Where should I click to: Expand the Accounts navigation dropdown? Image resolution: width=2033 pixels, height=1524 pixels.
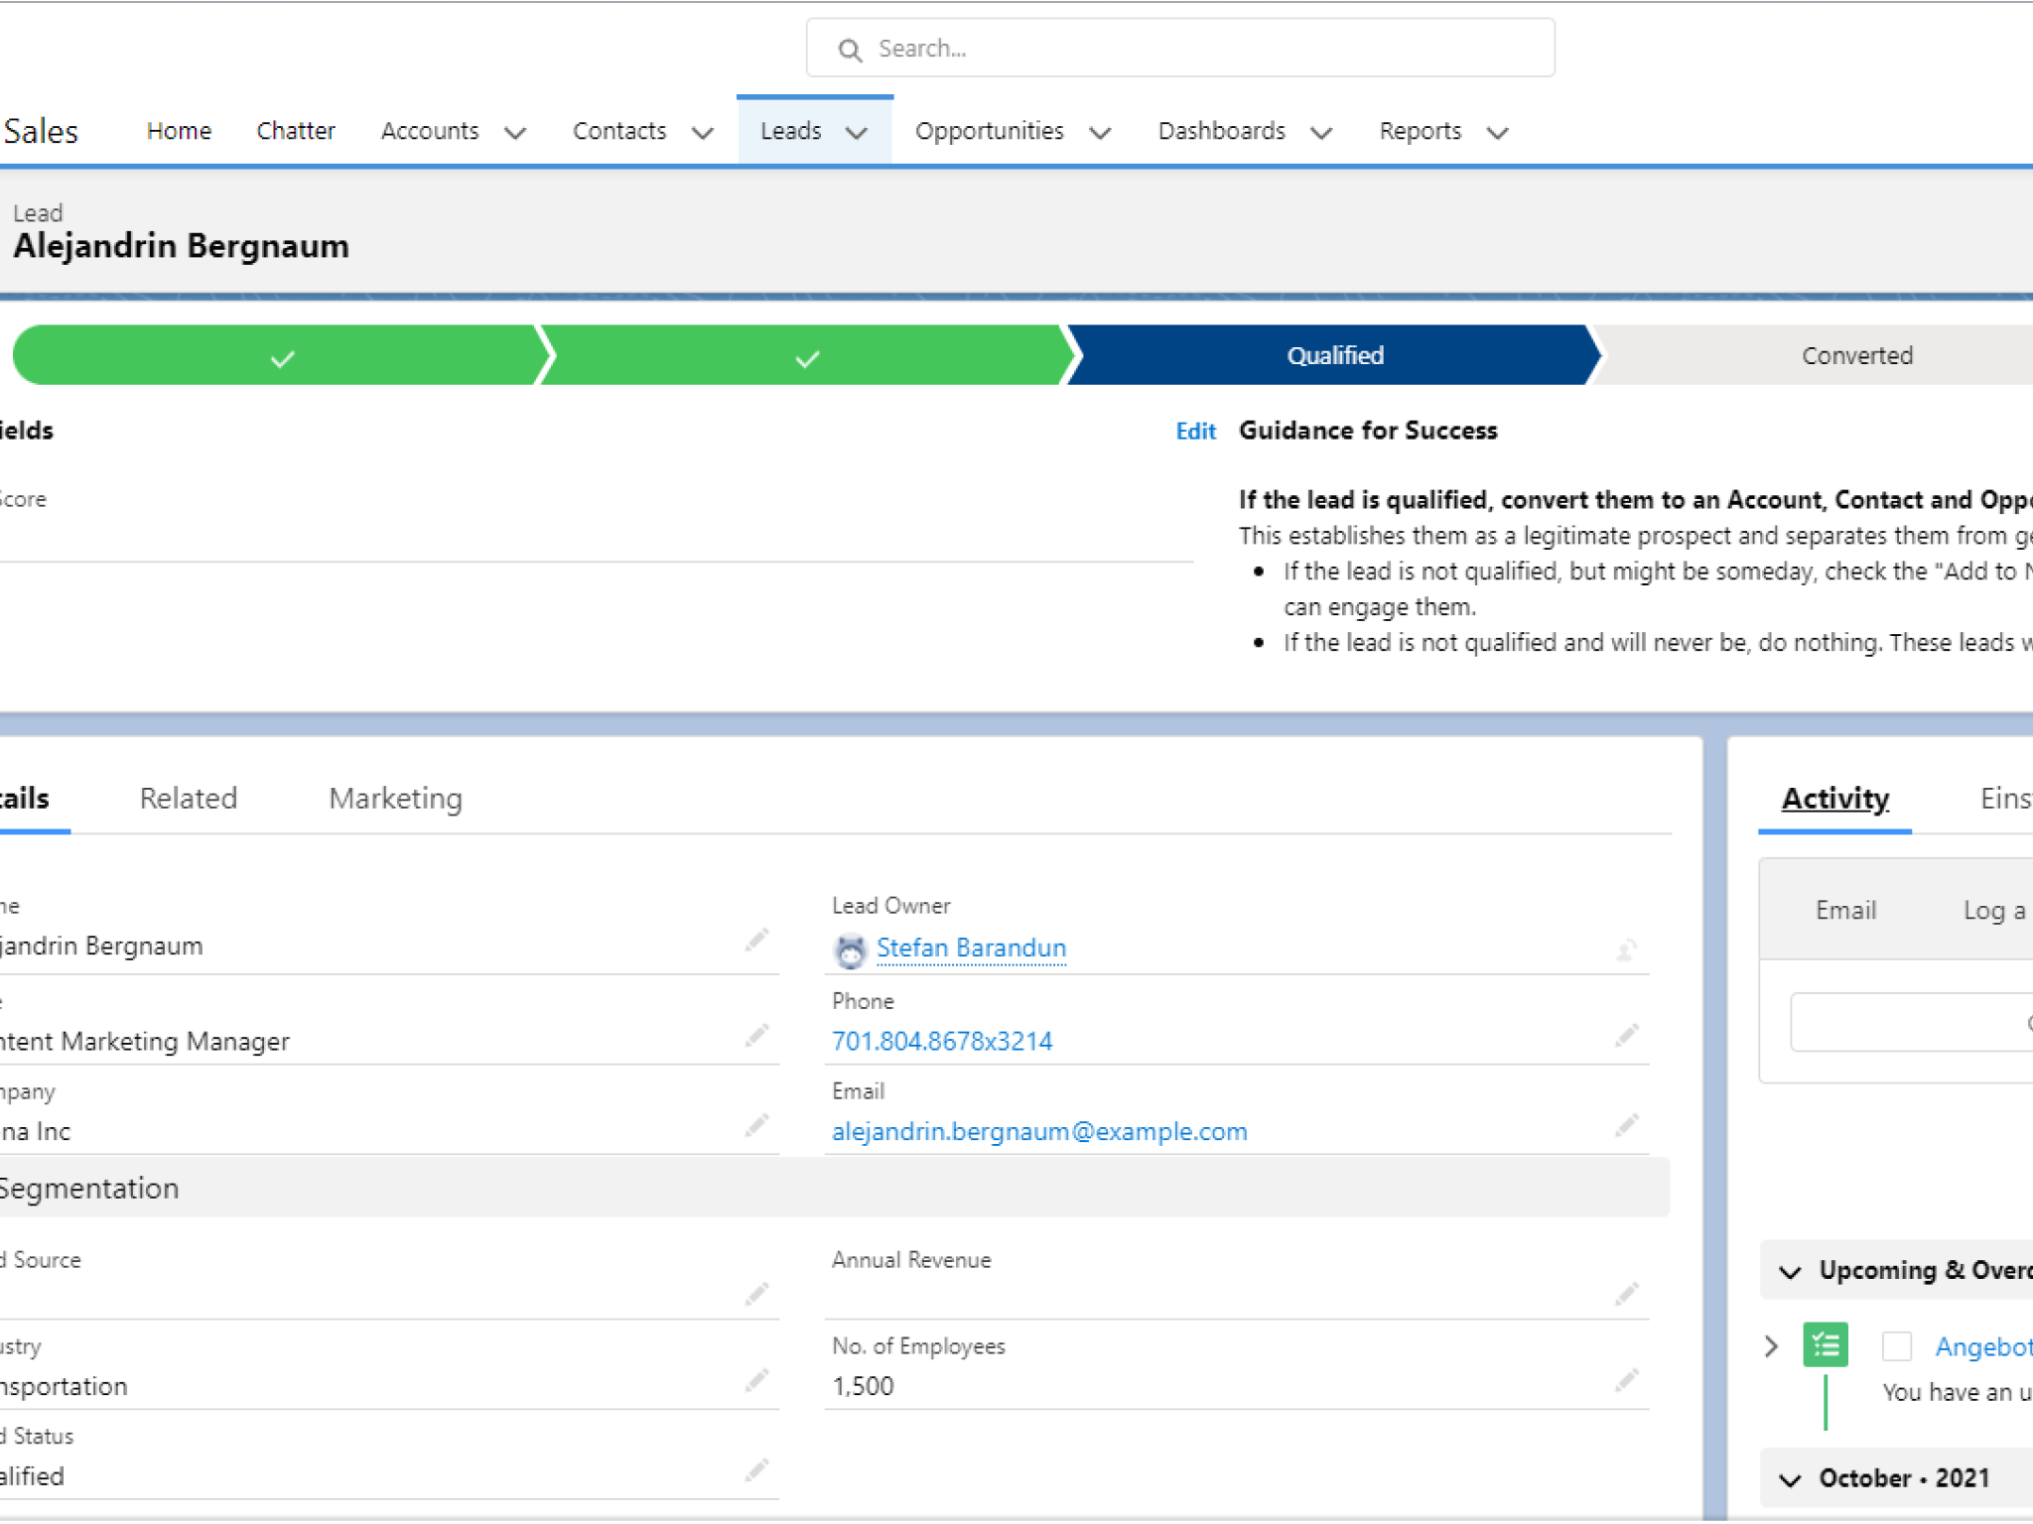515,132
